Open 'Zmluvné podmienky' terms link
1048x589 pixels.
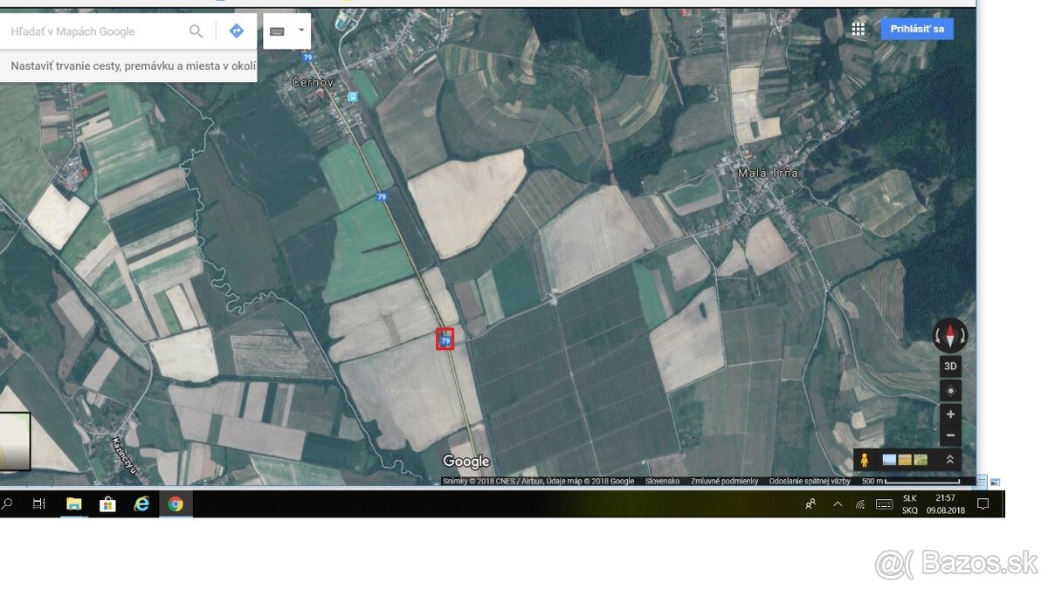[724, 482]
